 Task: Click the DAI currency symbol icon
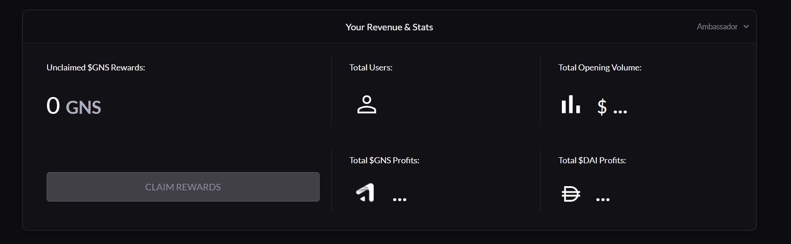point(571,194)
